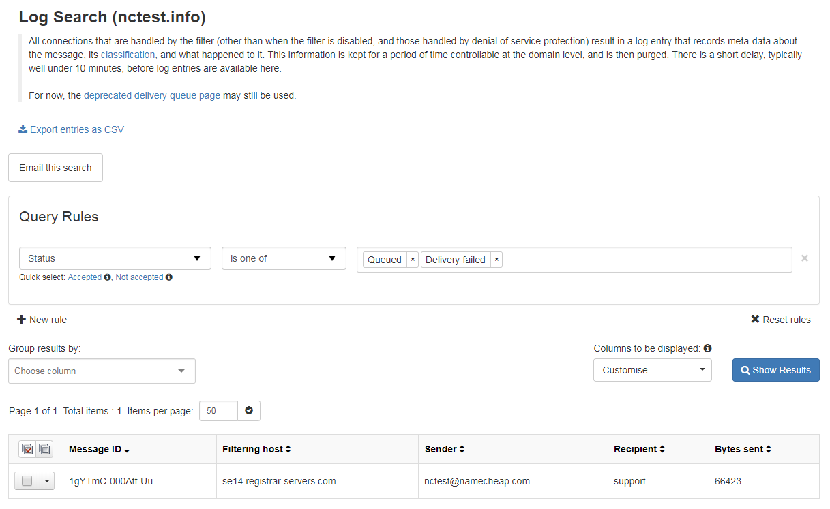This screenshot has width=830, height=509.
Task: Click Reset rules
Action: [781, 320]
